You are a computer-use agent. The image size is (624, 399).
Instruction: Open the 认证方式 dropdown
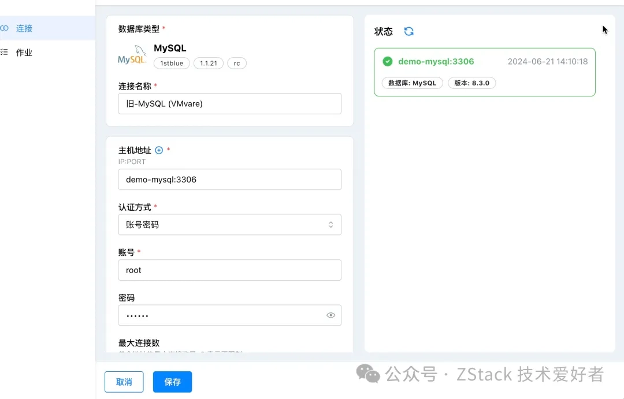pyautogui.click(x=229, y=225)
